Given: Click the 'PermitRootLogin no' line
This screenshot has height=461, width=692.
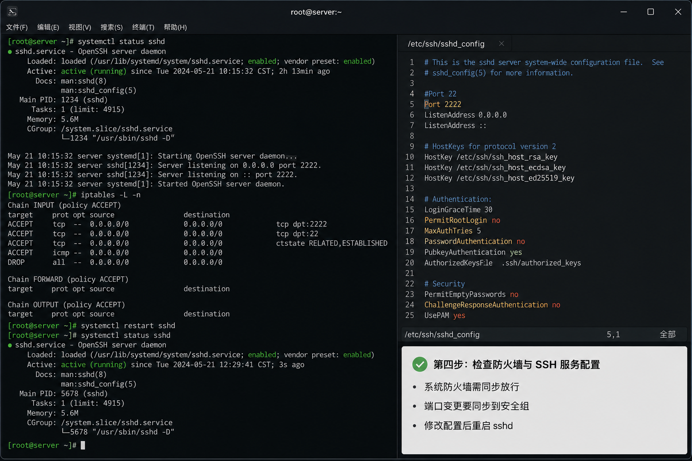Looking at the screenshot, I should (462, 220).
